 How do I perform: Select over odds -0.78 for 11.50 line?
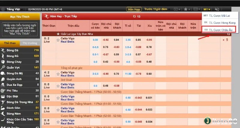point(138,74)
